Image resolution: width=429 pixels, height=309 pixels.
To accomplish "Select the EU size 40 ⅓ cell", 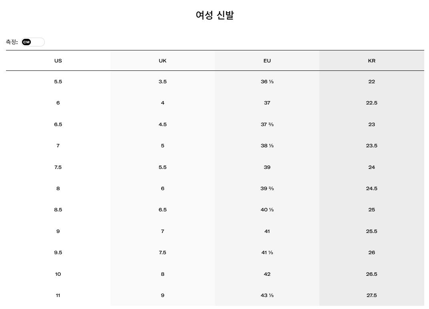I will coord(267,210).
